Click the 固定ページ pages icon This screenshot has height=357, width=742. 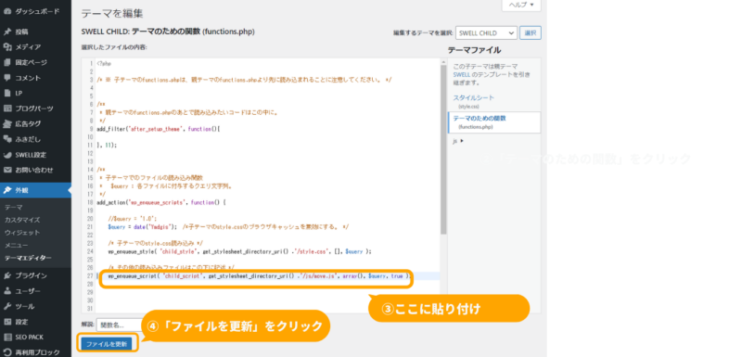point(7,62)
